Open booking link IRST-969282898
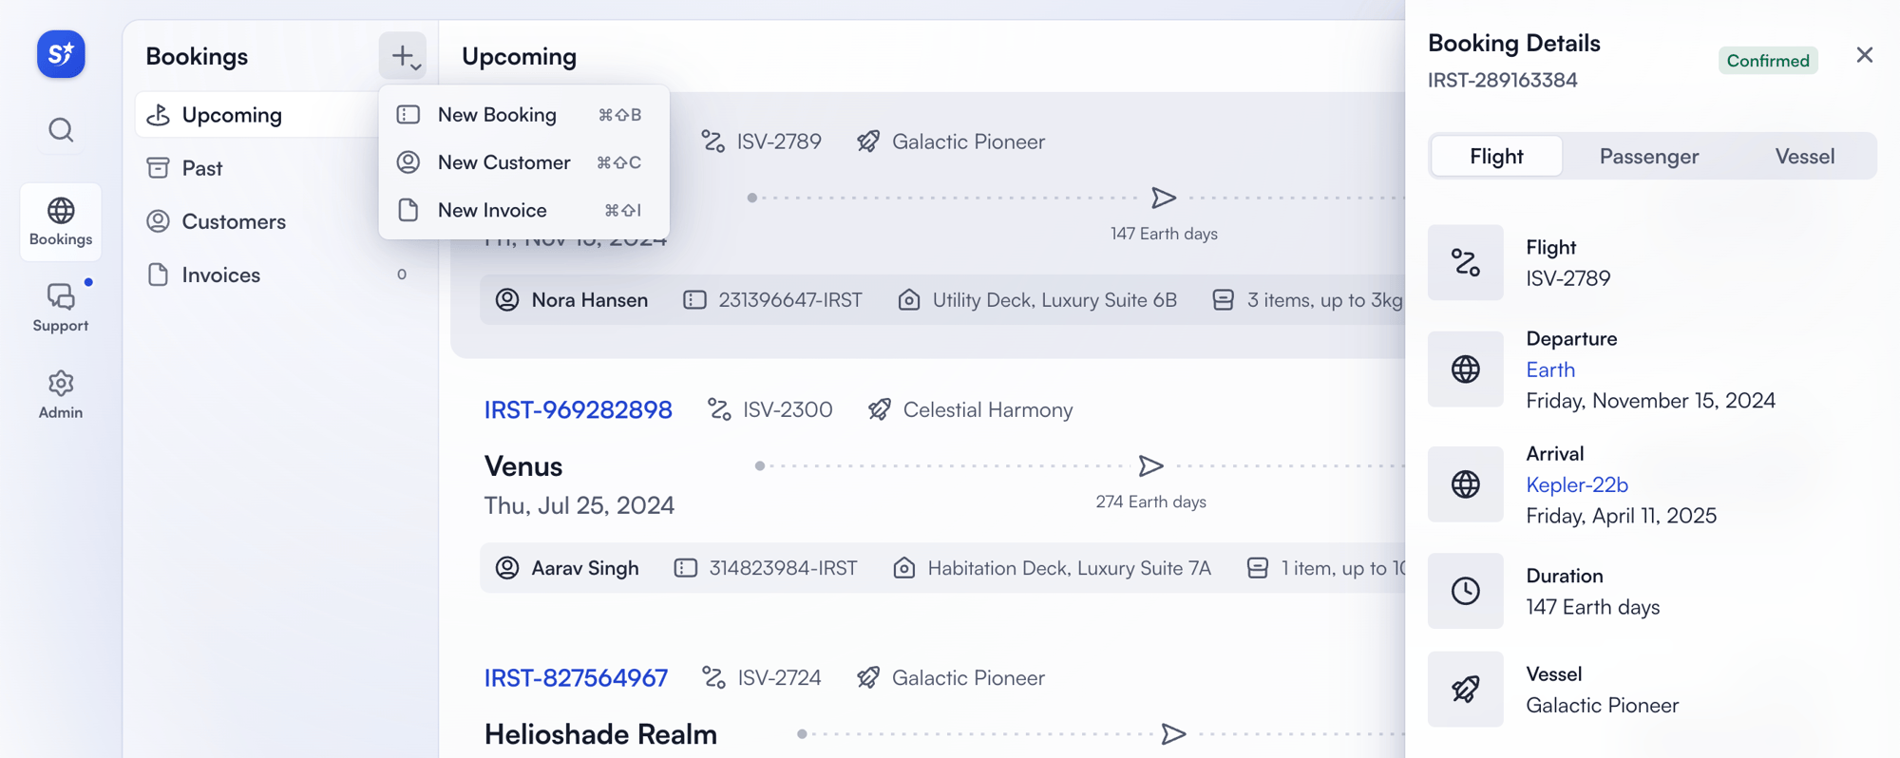 (578, 409)
